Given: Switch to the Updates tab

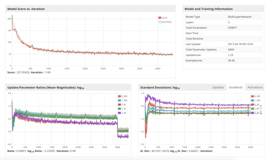Looking at the screenshot, I should point(218,87).
